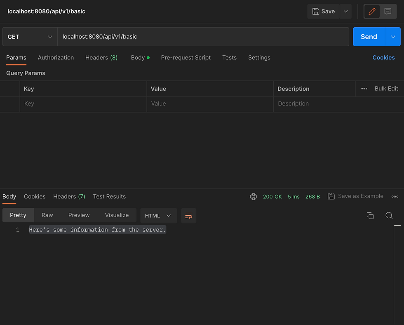This screenshot has height=325, width=404.
Task: Expand the Send options arrow
Action: point(393,37)
